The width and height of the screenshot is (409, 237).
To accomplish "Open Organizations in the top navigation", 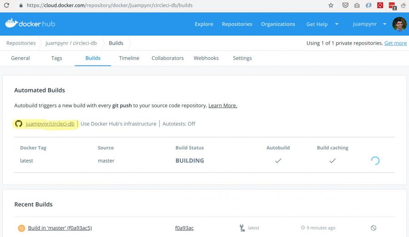I will tap(278, 24).
